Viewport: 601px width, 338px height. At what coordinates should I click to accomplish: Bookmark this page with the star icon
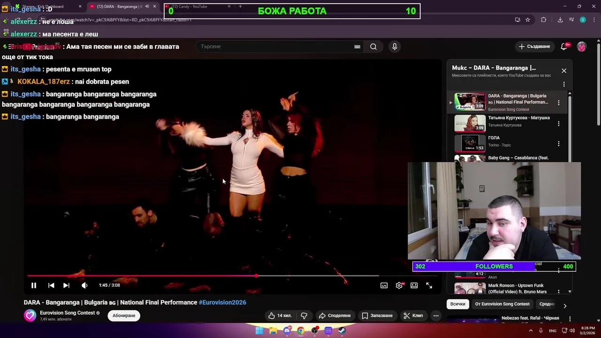528,20
